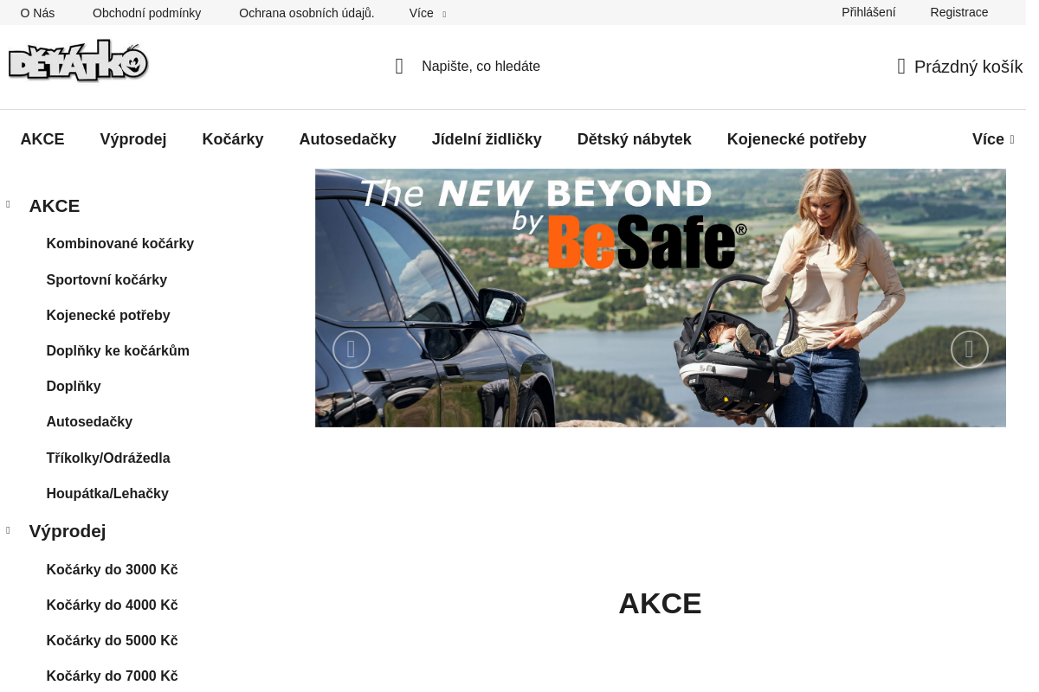
Task: Click the Děťátko logo
Action: 78,61
